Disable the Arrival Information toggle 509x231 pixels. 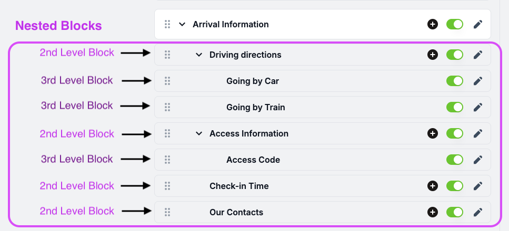click(x=454, y=24)
